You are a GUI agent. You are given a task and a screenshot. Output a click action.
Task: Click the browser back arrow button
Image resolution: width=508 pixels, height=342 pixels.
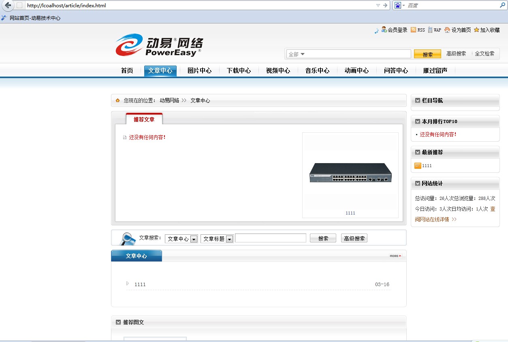click(8, 5)
